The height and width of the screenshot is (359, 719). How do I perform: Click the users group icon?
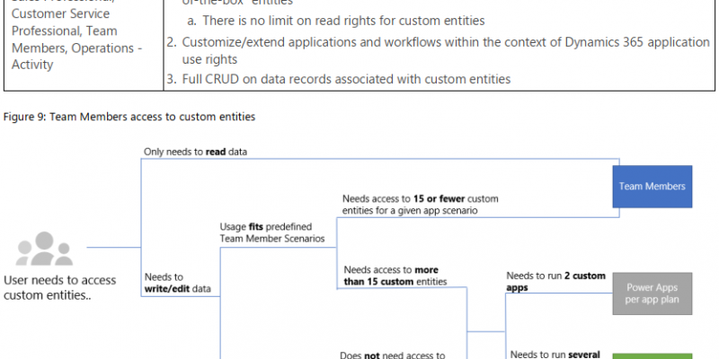(x=44, y=249)
